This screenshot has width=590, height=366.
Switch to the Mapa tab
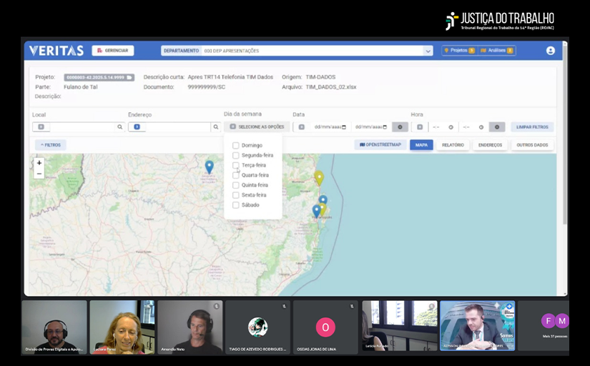click(x=421, y=145)
